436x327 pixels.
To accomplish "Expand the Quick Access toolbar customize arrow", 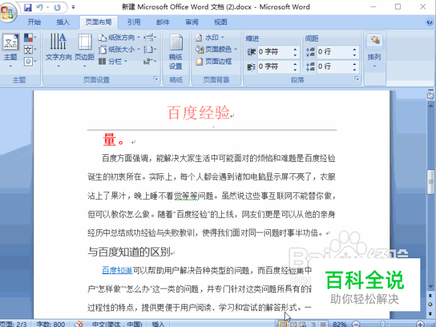I will [x=74, y=7].
